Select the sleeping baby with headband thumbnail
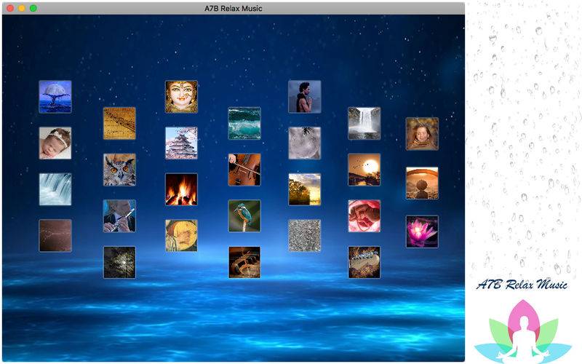The image size is (582, 364). [x=55, y=143]
